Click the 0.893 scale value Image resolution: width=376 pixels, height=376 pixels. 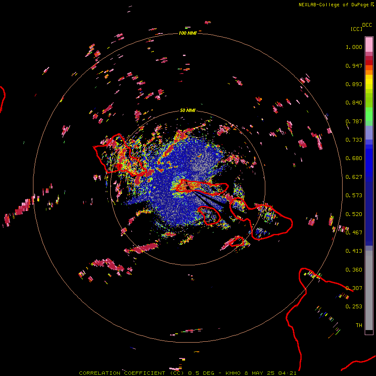pos(354,84)
